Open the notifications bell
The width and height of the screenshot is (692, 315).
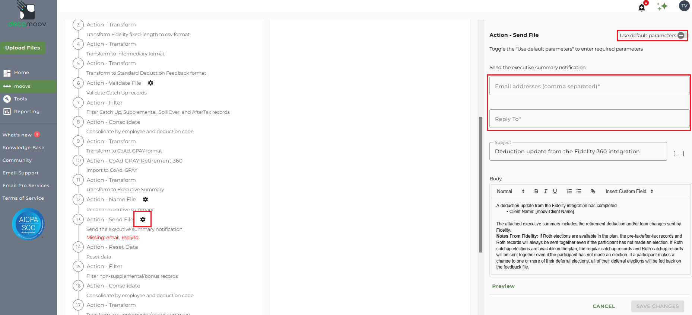642,7
